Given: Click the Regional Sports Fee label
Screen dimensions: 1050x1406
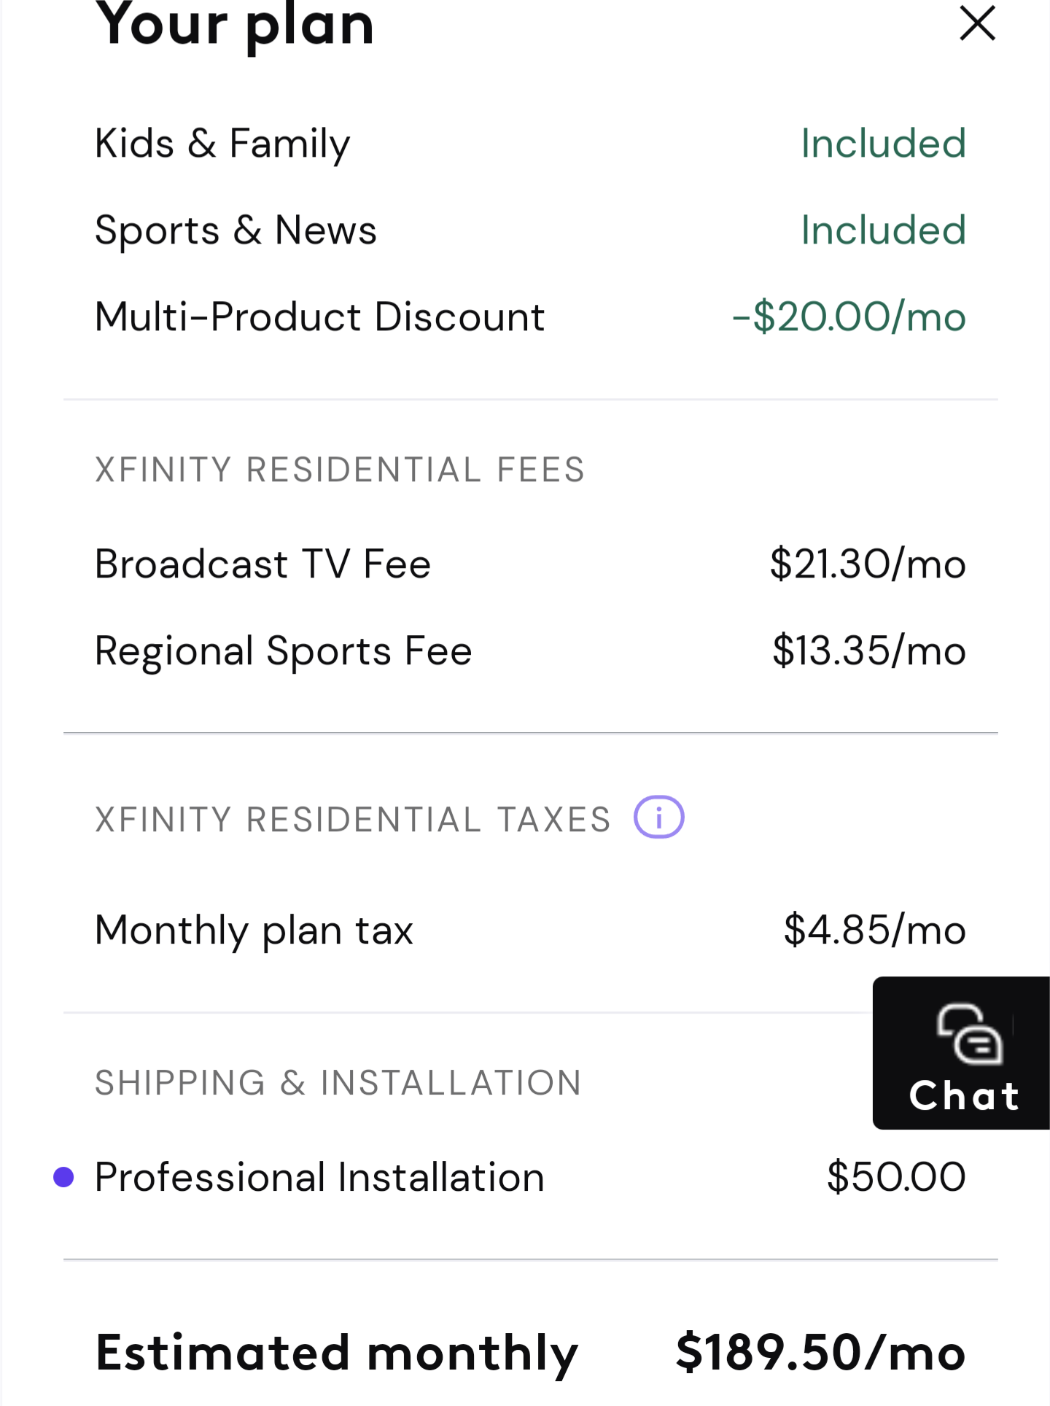Looking at the screenshot, I should point(283,651).
